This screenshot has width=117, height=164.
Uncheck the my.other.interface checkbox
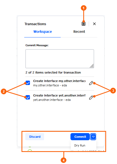pos(28,83)
